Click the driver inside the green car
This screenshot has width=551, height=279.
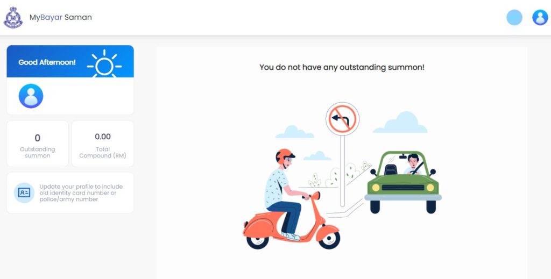point(414,164)
